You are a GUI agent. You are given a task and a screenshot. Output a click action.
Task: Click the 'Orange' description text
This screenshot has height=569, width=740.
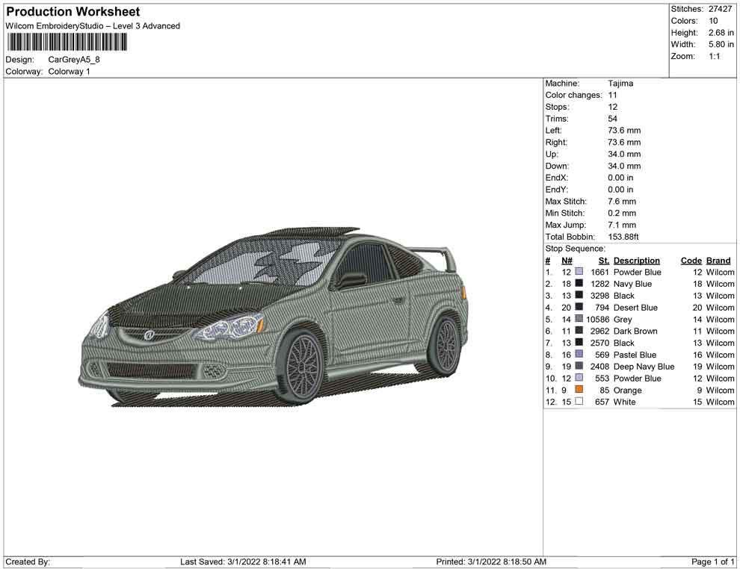tap(627, 390)
